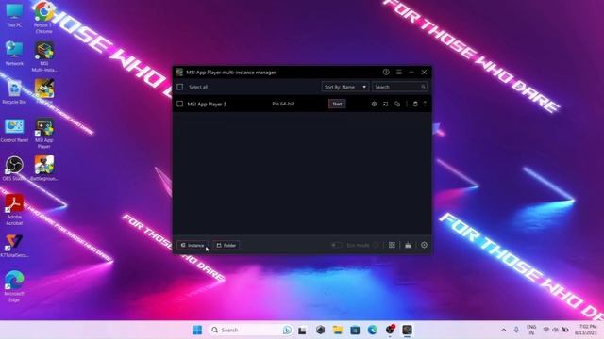Click the search magnifier icon in manager

[x=423, y=87]
